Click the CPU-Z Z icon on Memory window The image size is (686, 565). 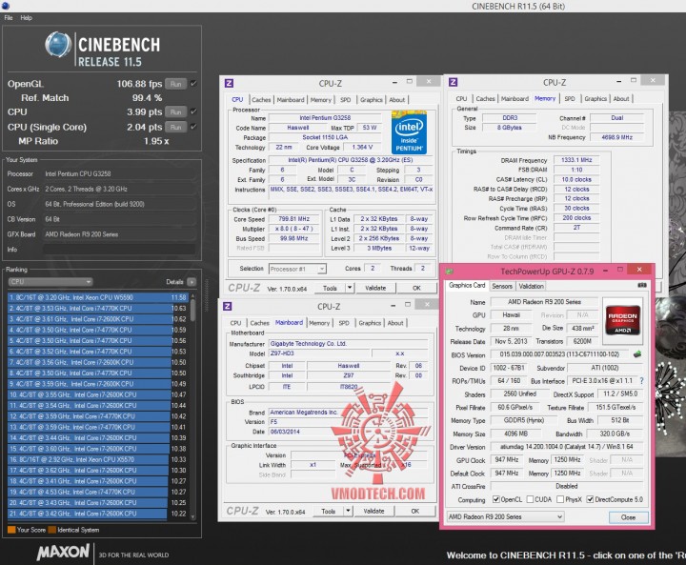(x=454, y=82)
